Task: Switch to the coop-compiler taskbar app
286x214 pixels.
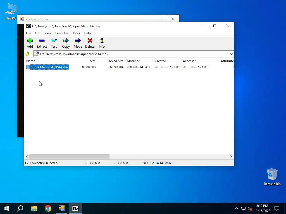Action: (x=62, y=208)
